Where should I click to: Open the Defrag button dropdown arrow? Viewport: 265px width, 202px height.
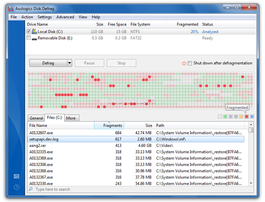point(69,63)
